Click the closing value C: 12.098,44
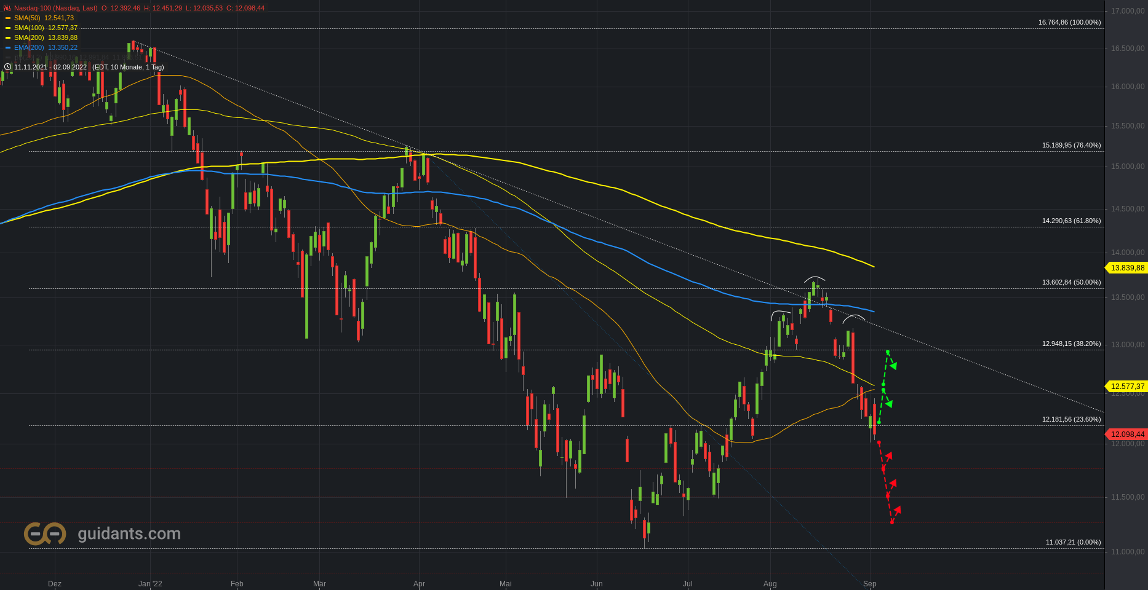This screenshot has width=1148, height=590. click(245, 8)
